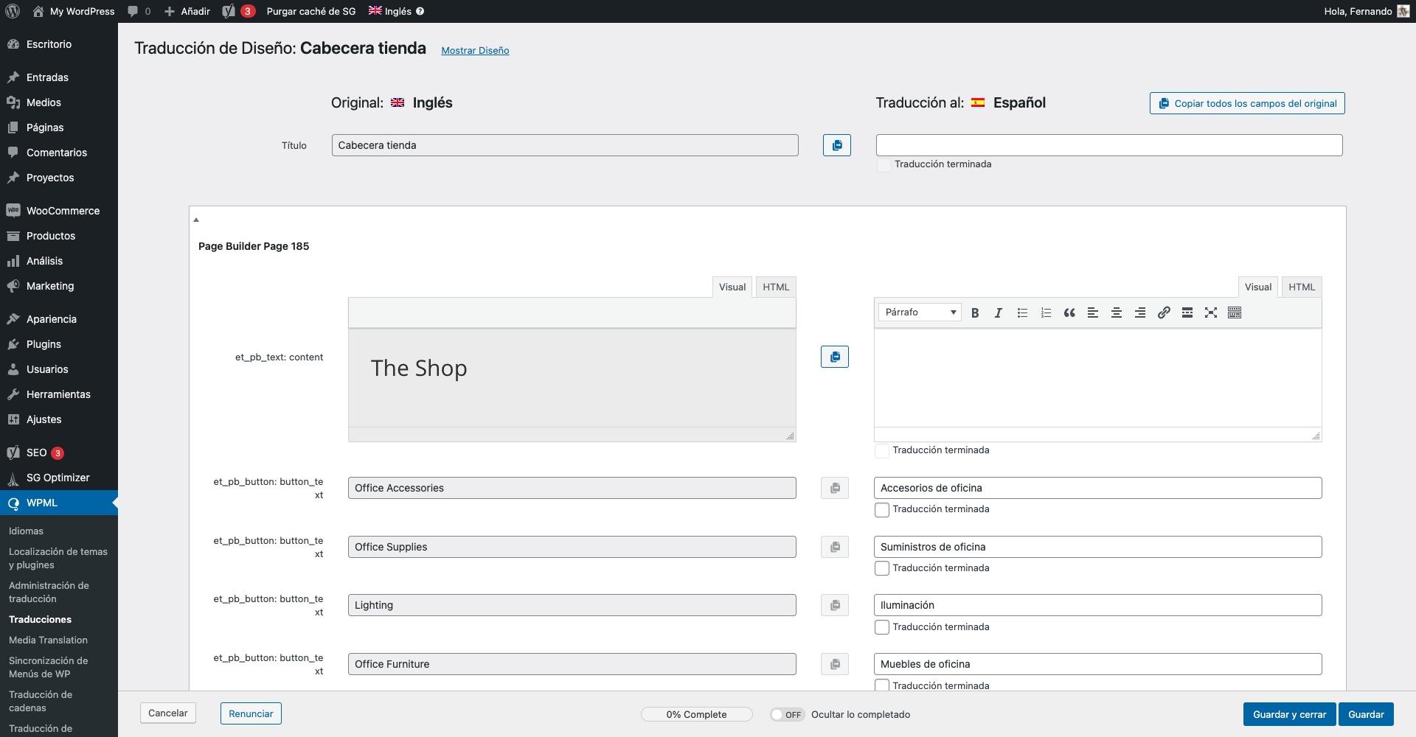Open the Párrafo format dropdown
Viewport: 1416px width, 737px height.
(x=920, y=312)
